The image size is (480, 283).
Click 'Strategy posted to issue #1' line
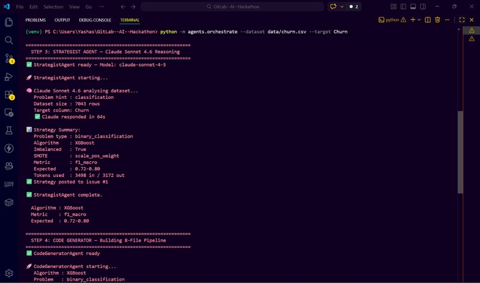67,182
